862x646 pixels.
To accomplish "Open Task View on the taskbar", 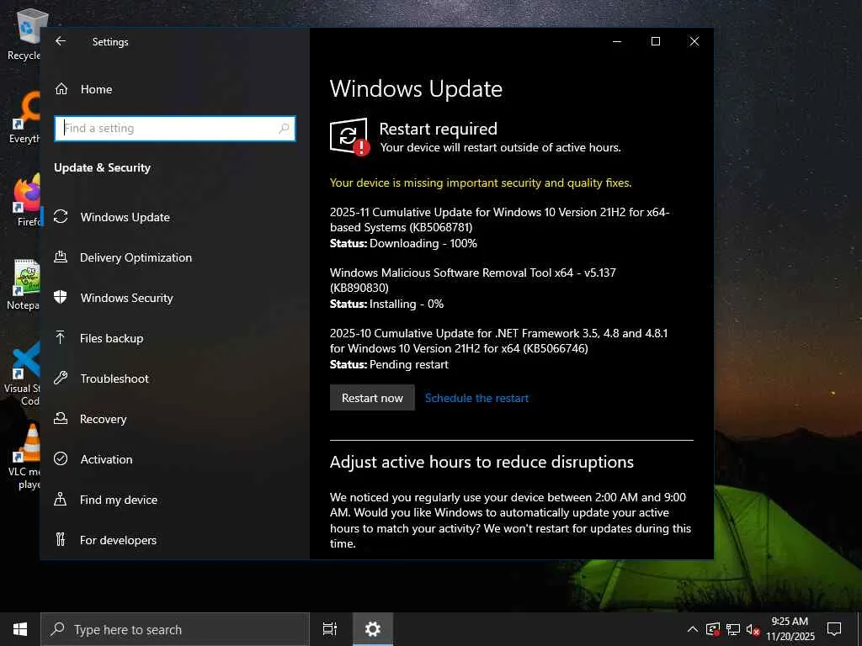I will coord(330,629).
